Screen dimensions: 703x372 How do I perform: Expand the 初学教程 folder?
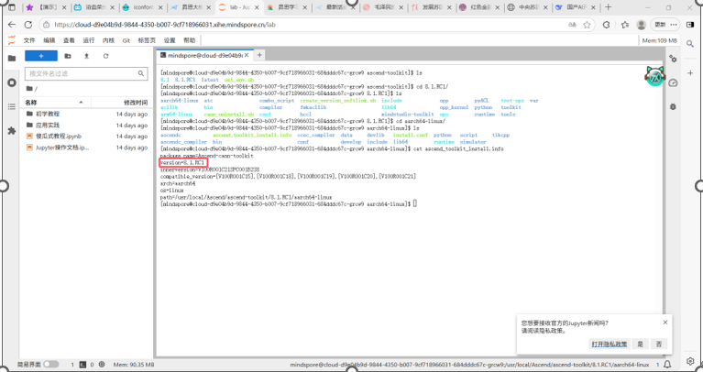click(48, 114)
